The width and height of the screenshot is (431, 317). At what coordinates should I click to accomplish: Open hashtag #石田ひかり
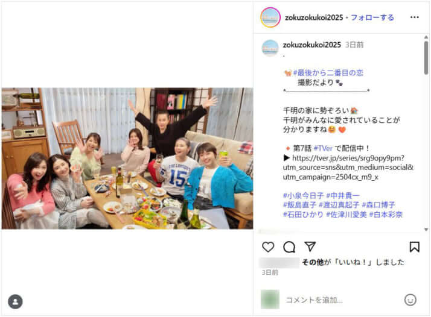(x=303, y=215)
